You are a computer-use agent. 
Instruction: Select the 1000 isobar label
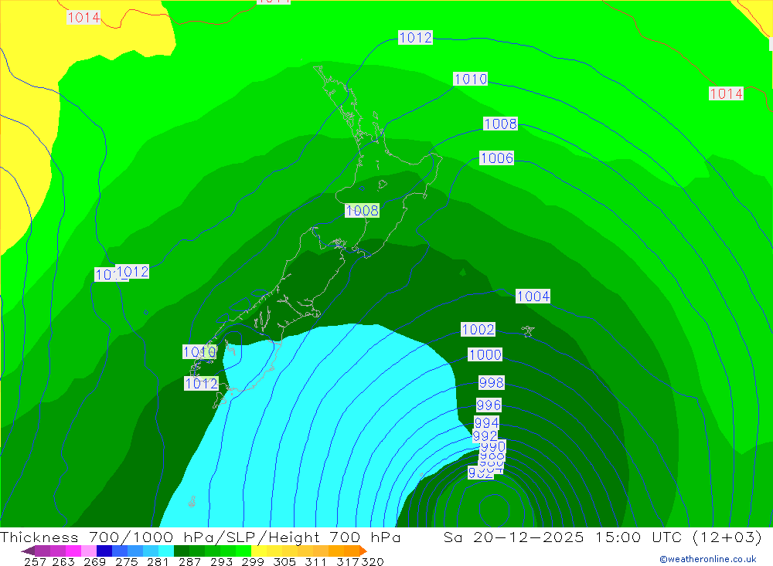tap(485, 354)
